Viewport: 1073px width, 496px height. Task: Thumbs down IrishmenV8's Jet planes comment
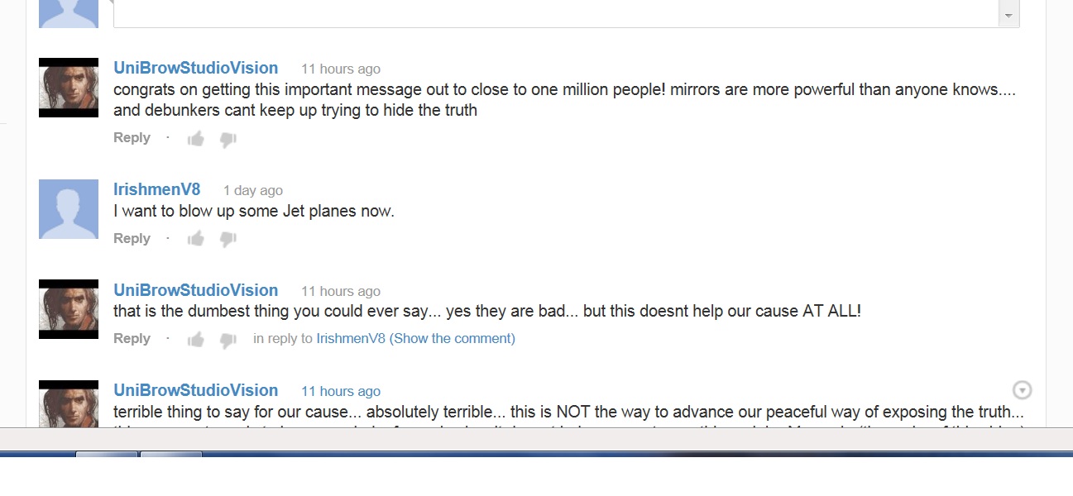point(228,240)
